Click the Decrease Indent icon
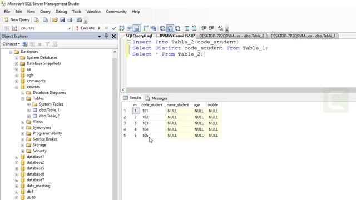This screenshot has height=200, width=356. 204,28
